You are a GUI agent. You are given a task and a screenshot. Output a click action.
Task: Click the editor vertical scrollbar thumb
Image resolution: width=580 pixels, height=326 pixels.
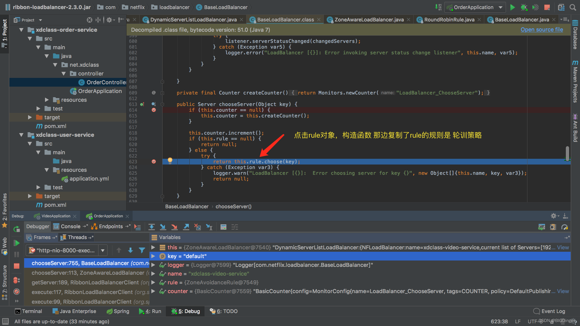pos(567,154)
